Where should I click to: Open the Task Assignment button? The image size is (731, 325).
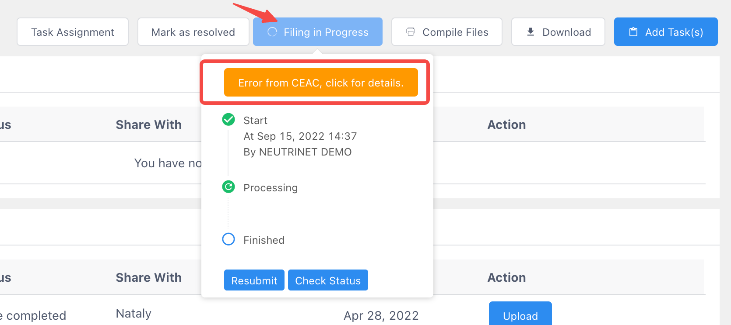point(73,32)
